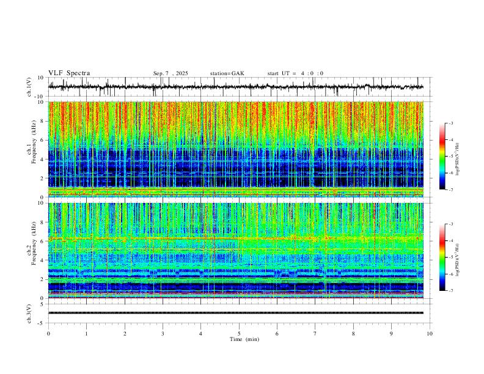Click the date 'Sep. 7, 2025'

170,73
